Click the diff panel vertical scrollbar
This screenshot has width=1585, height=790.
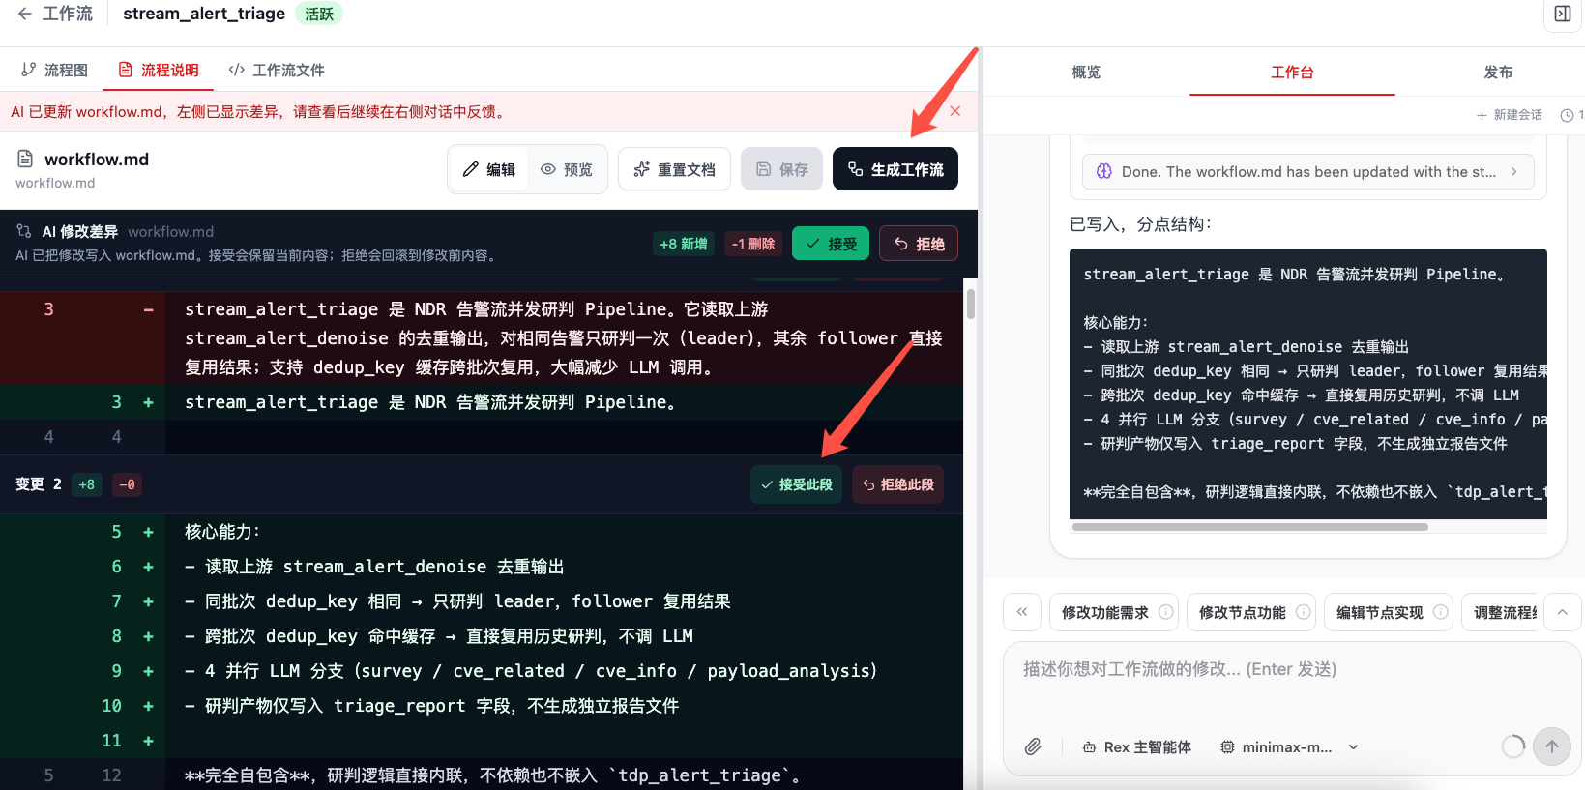tap(970, 303)
